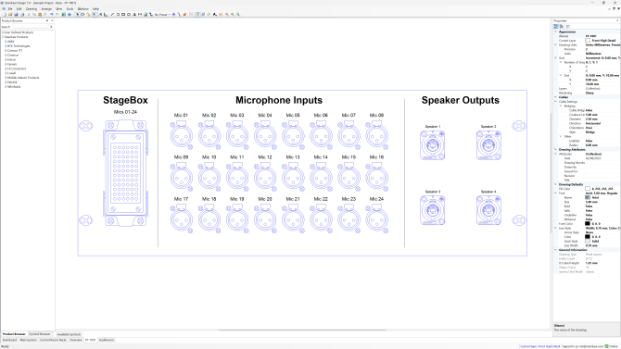Click the Paste toolbar icon
The image size is (621, 349).
[40, 14]
